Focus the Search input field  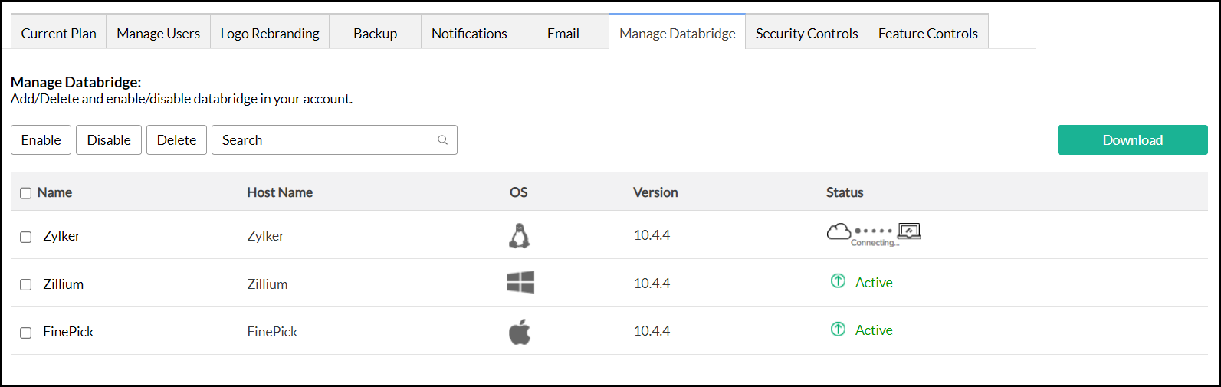click(322, 140)
